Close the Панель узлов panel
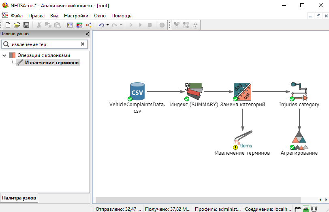The height and width of the screenshot is (212, 329). pyautogui.click(x=87, y=34)
